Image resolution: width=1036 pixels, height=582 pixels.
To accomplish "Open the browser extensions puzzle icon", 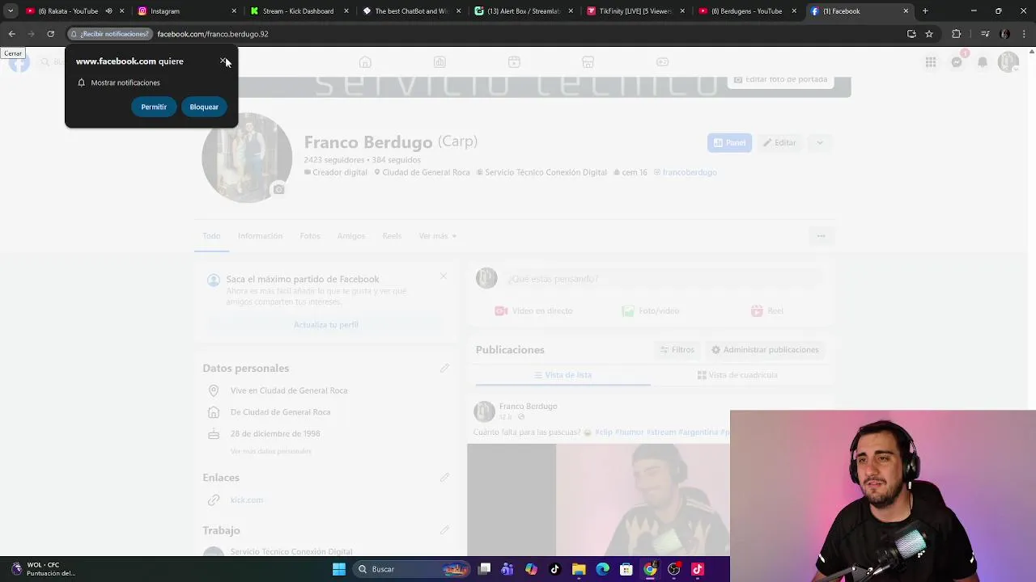I will [x=957, y=34].
